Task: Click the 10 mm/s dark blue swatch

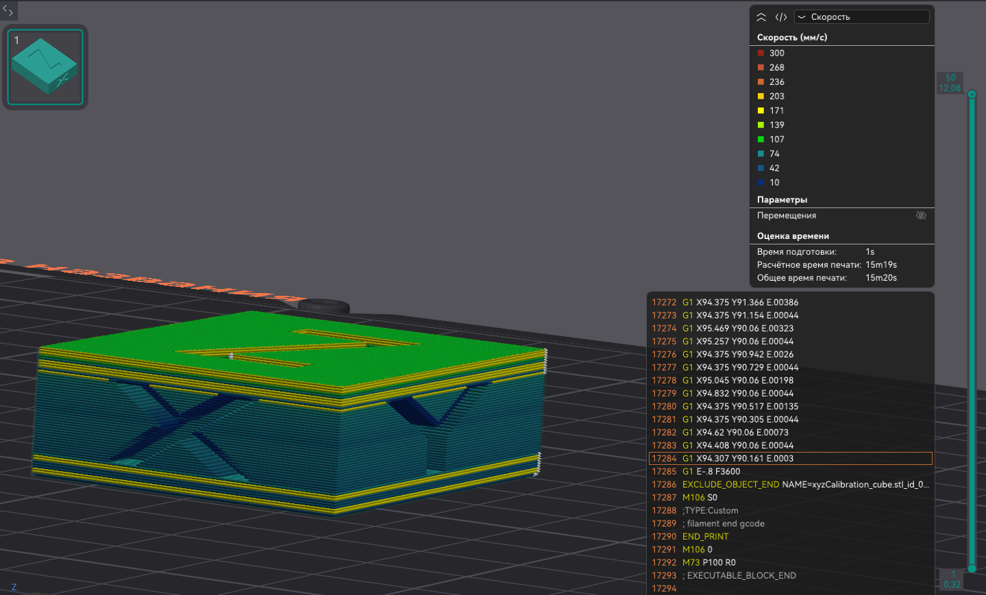Action: click(x=761, y=183)
